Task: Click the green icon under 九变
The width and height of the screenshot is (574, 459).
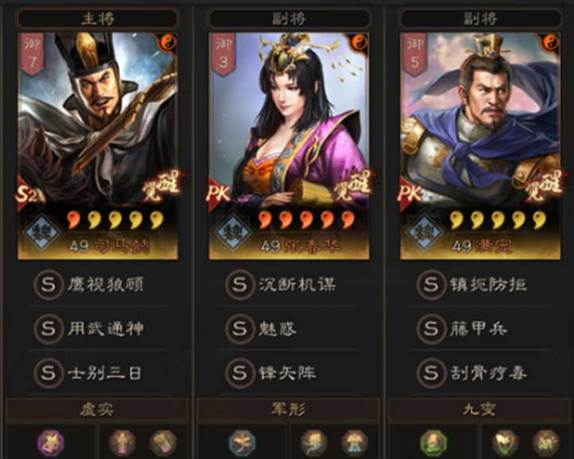Action: tap(433, 443)
